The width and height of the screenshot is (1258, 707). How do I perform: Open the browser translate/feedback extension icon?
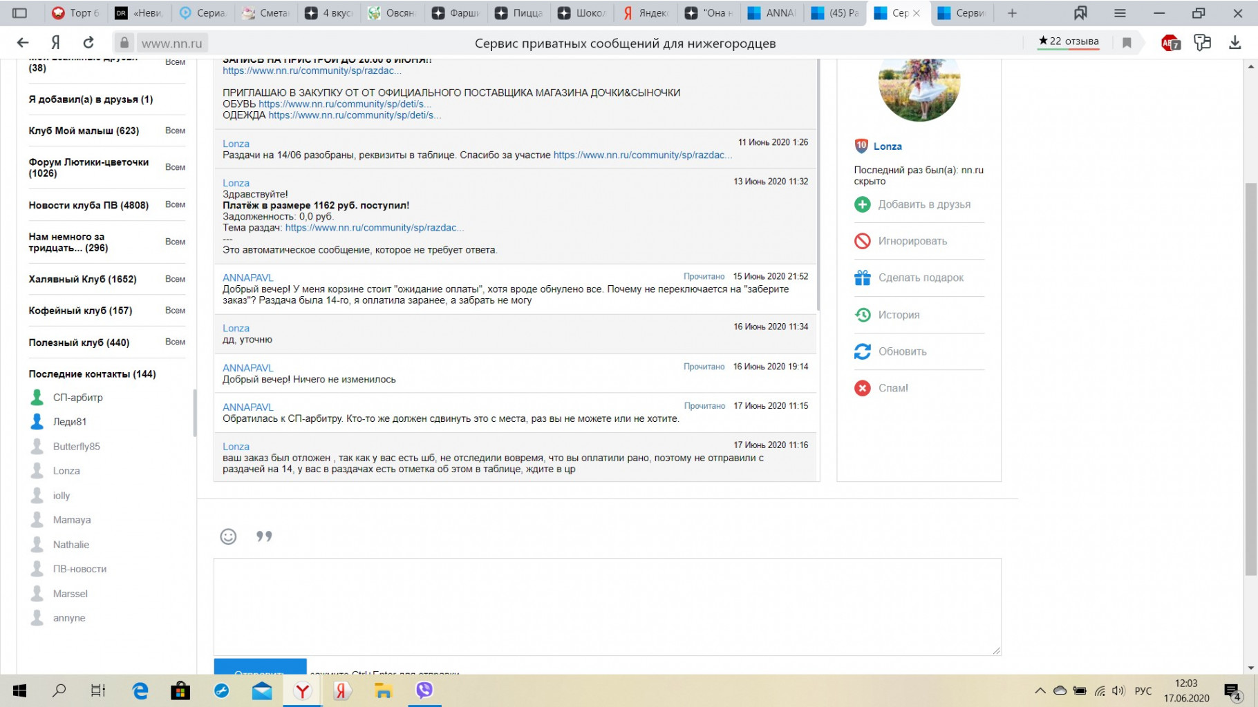point(1203,43)
